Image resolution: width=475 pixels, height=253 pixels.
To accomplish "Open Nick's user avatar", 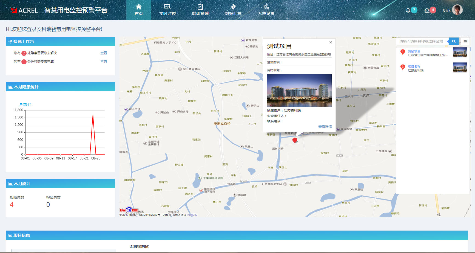I will (457, 10).
